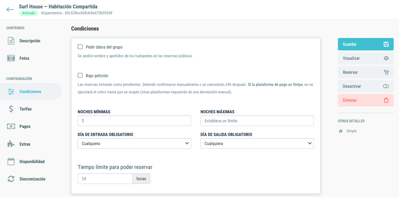Image resolution: width=399 pixels, height=197 pixels.
Task: Click the Sincronización refresh arrows icon
Action: 11,179
